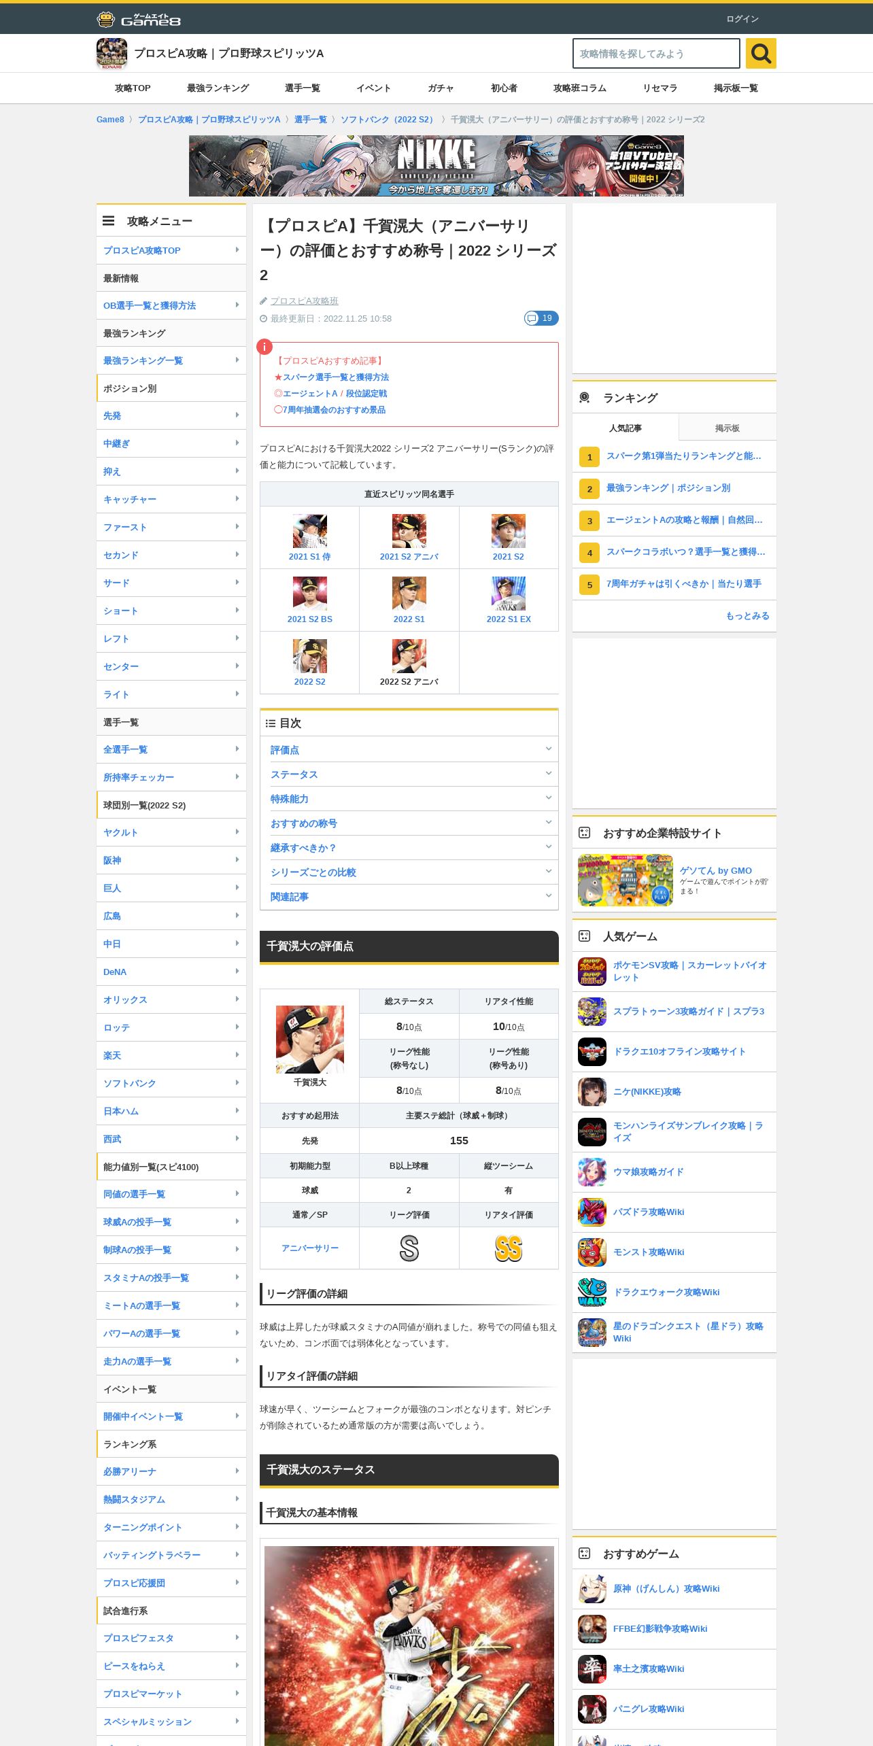Open モンハンライズサンブレイク game icon
The height and width of the screenshot is (1746, 873).
pyautogui.click(x=592, y=1132)
